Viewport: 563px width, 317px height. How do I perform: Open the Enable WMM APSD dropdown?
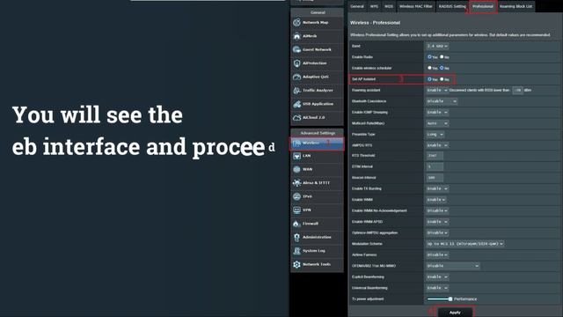coord(437,222)
